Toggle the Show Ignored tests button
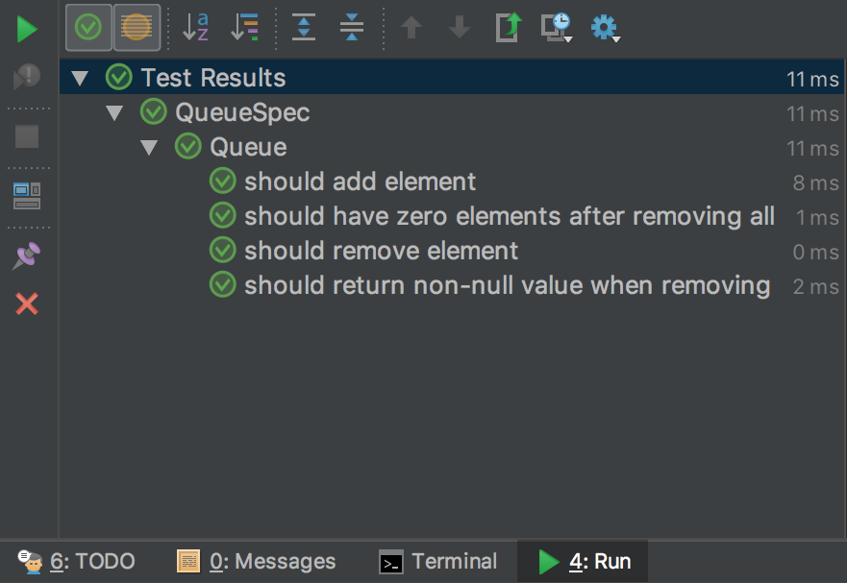847x583 pixels. point(137,28)
